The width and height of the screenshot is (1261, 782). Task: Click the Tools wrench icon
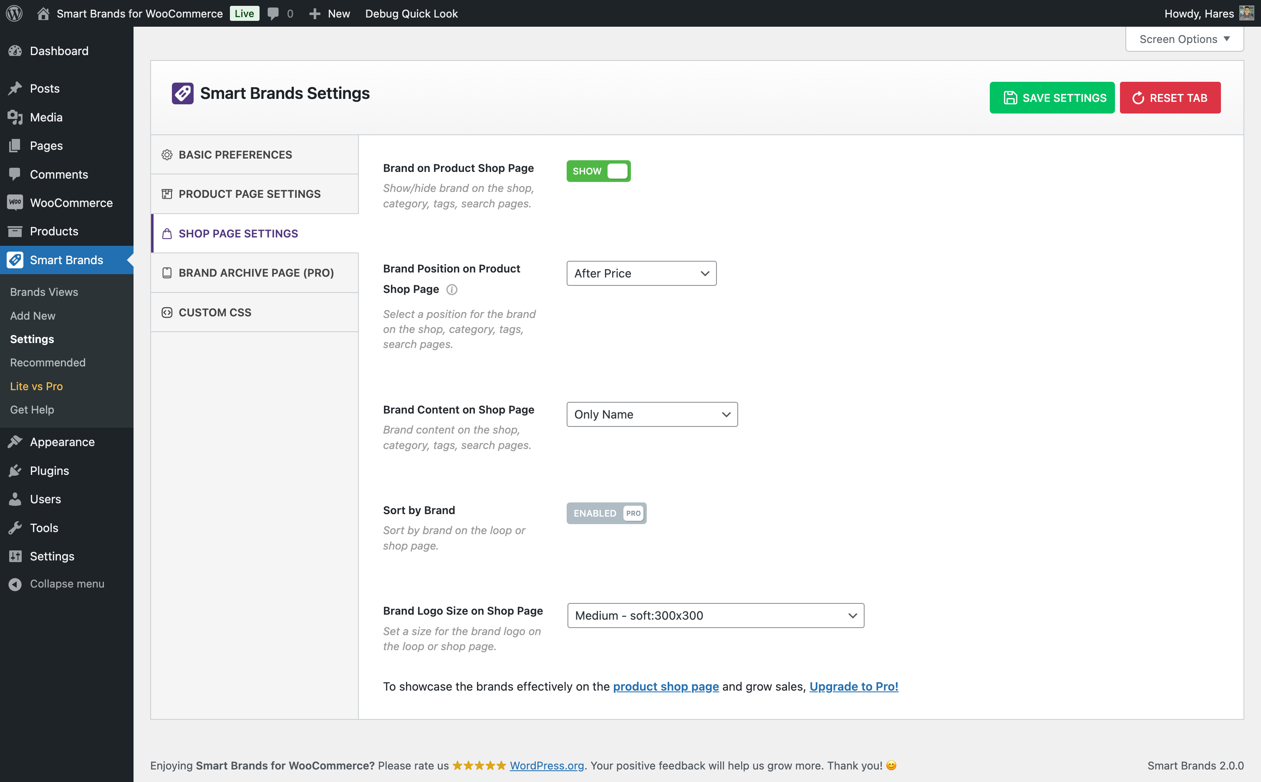click(15, 528)
